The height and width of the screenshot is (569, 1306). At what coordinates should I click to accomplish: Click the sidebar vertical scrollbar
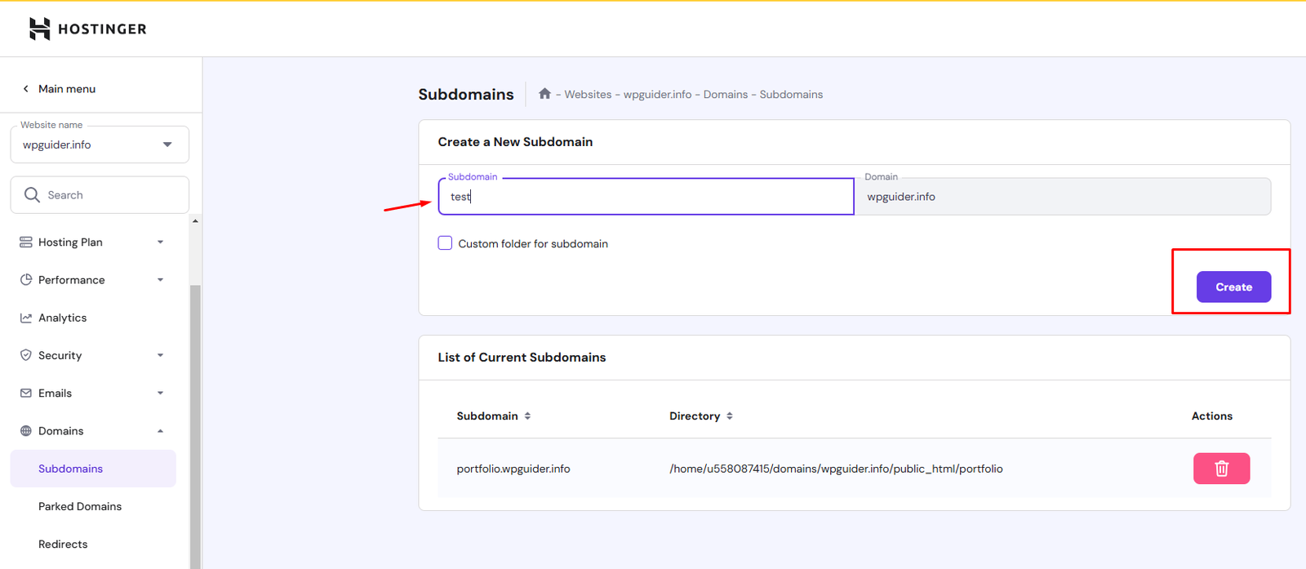pyautogui.click(x=195, y=426)
